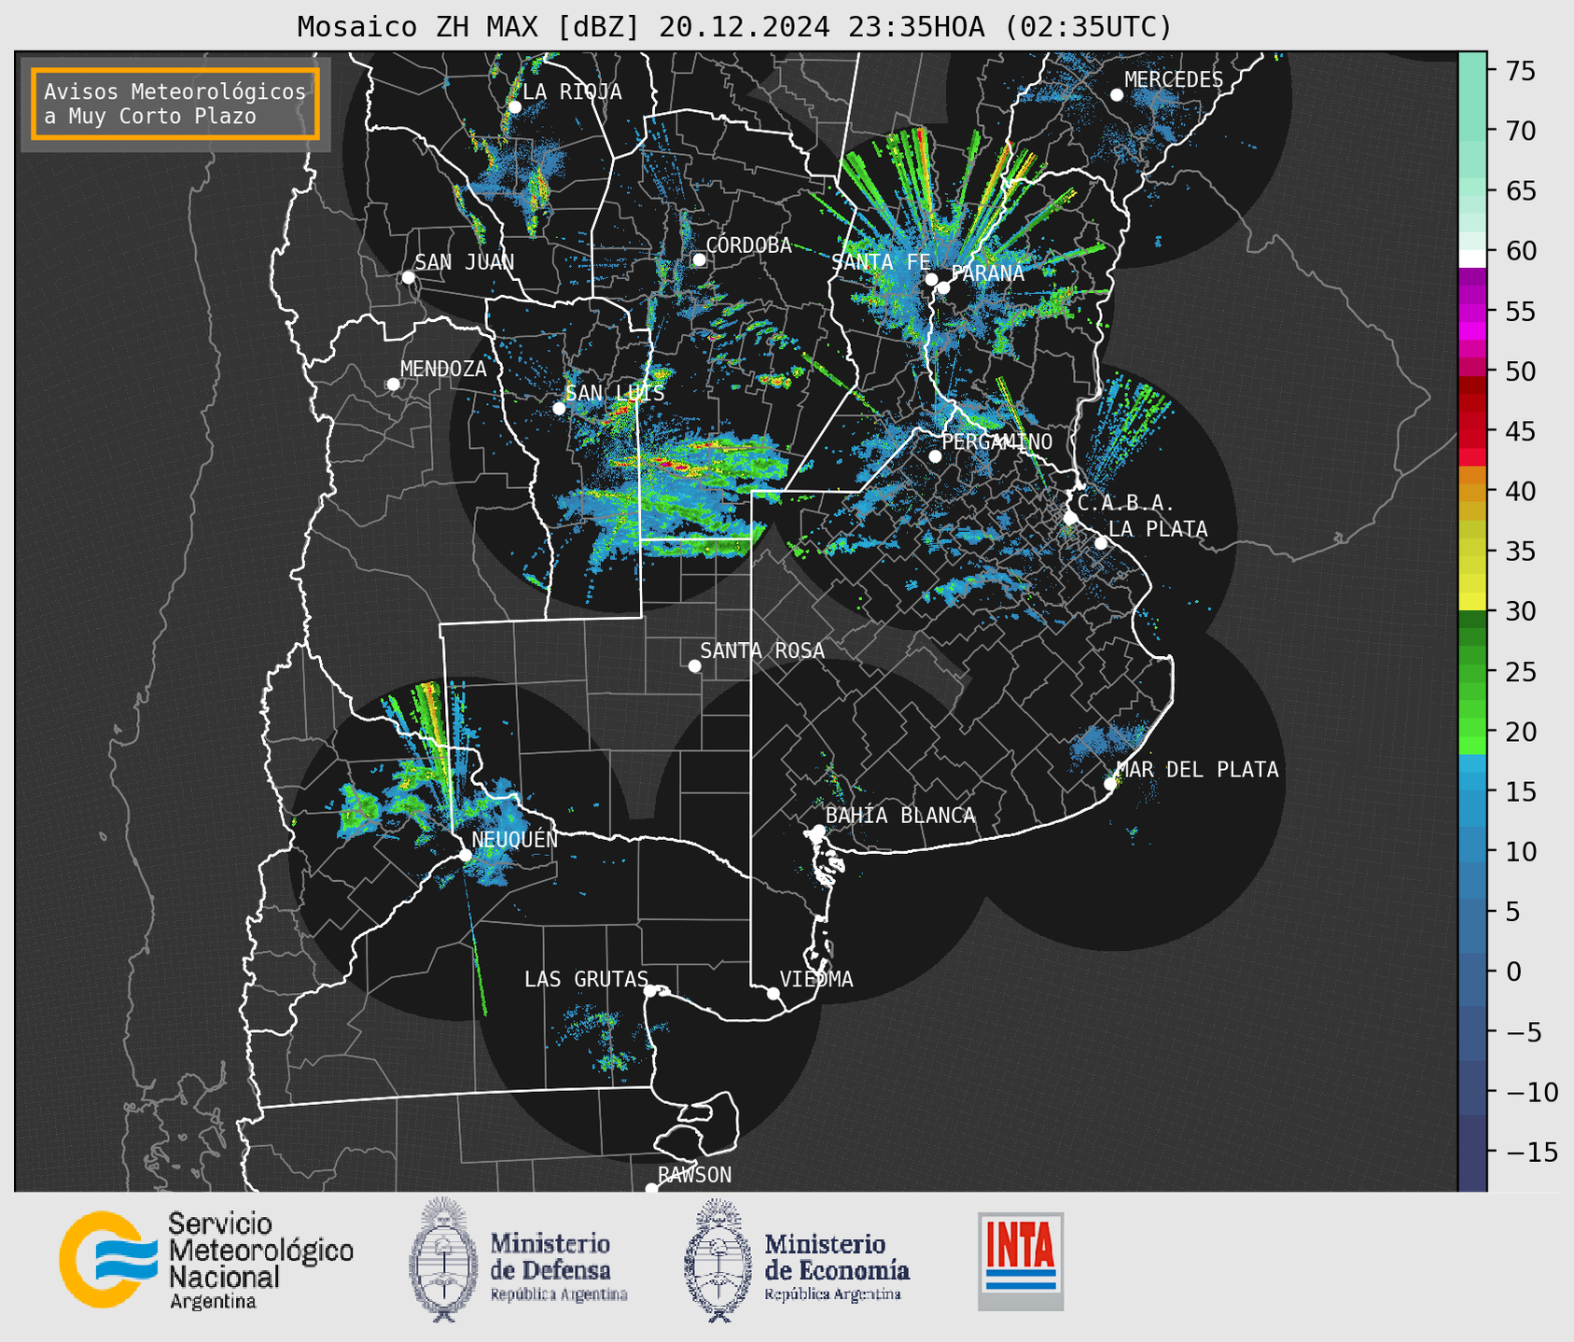The image size is (1574, 1342).
Task: Click the Servicio Meteorológico Nacional logo
Action: pyautogui.click(x=206, y=1260)
